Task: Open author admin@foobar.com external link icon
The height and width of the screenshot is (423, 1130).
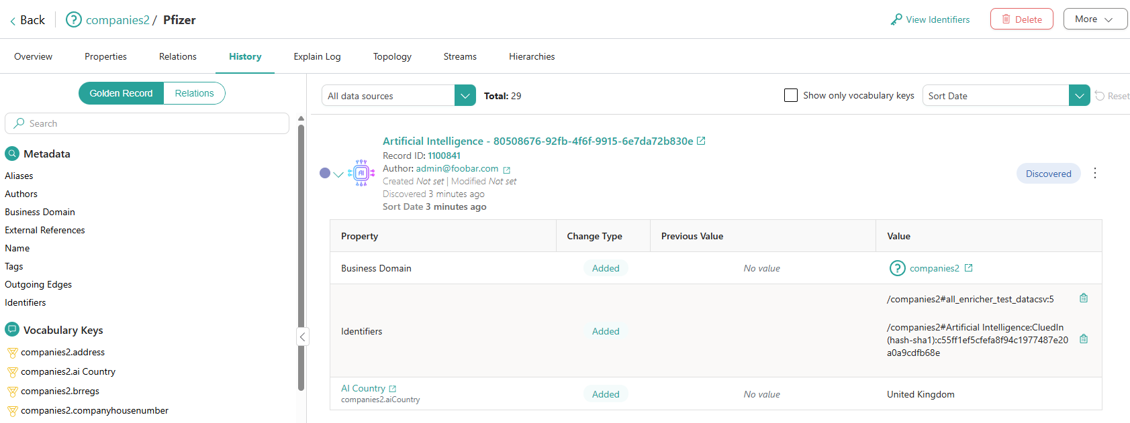Action: tap(506, 170)
